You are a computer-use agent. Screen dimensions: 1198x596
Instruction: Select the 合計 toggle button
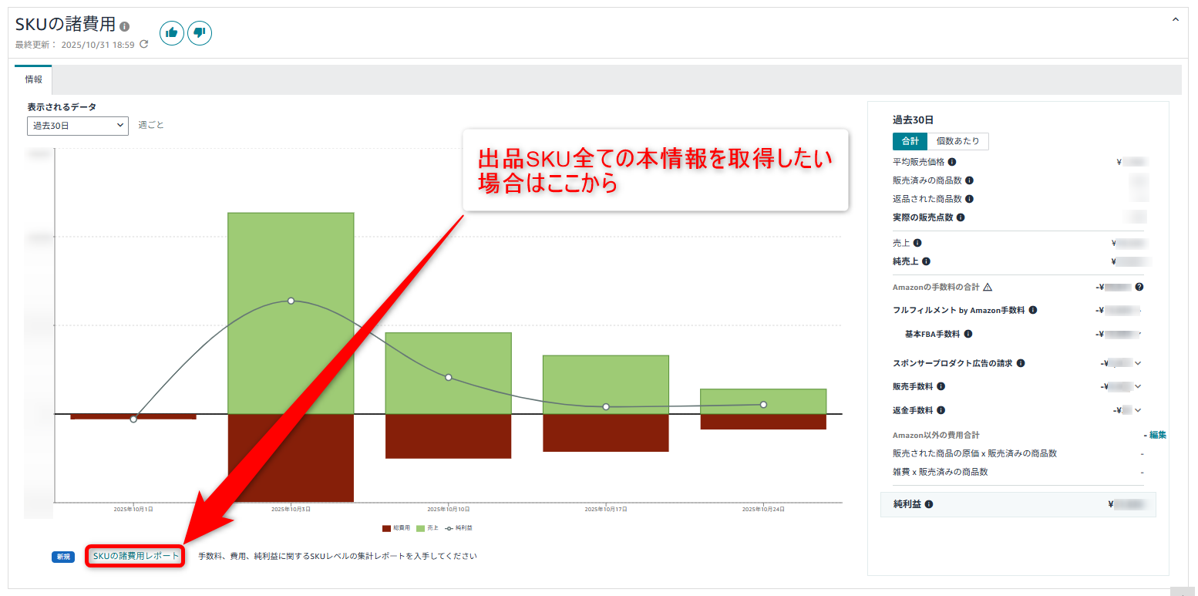(910, 141)
